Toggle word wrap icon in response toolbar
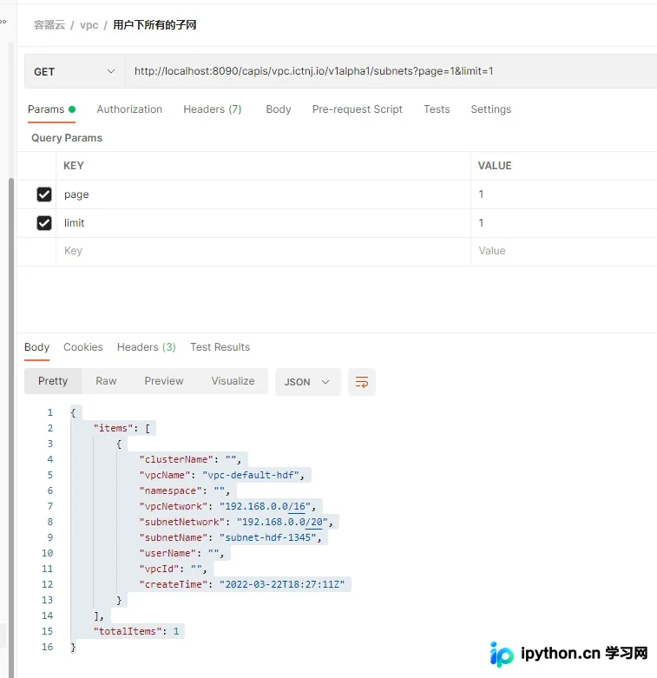 361,382
